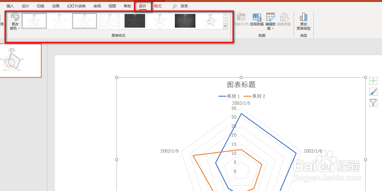Open the 更改颜色 palette icon

[x=15, y=17]
